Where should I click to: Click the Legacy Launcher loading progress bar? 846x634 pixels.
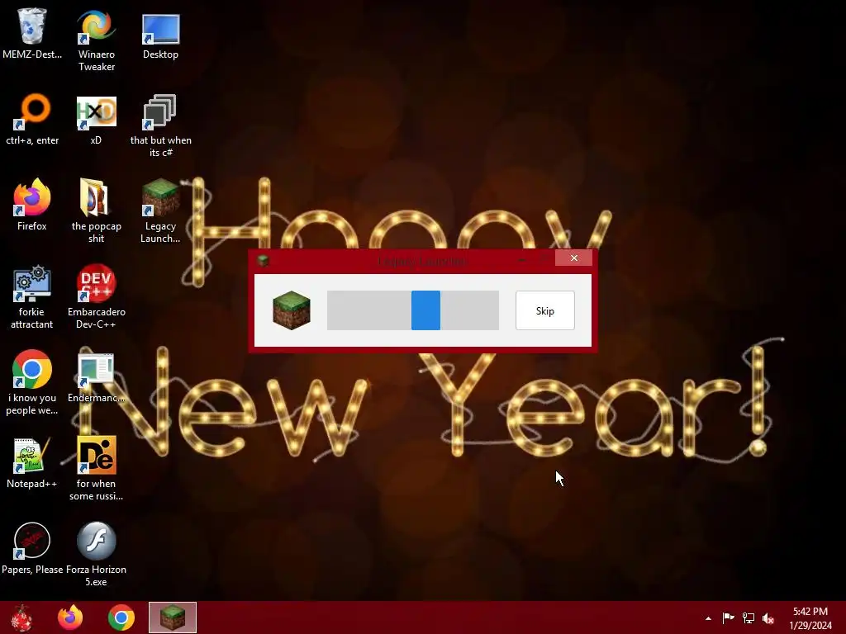413,310
